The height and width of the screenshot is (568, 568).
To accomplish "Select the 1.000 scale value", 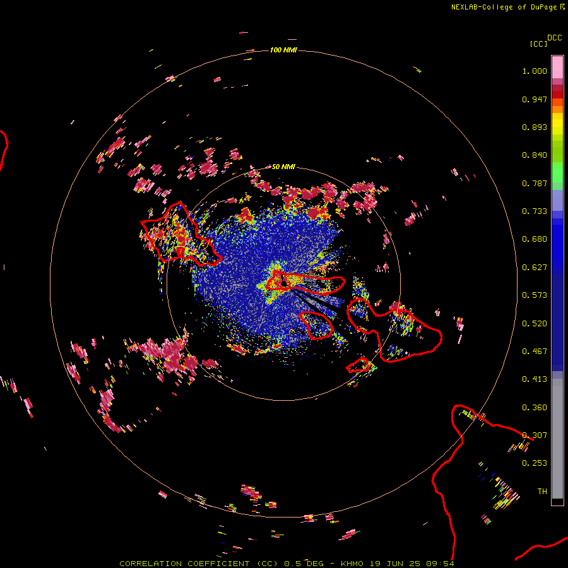I will coord(535,71).
